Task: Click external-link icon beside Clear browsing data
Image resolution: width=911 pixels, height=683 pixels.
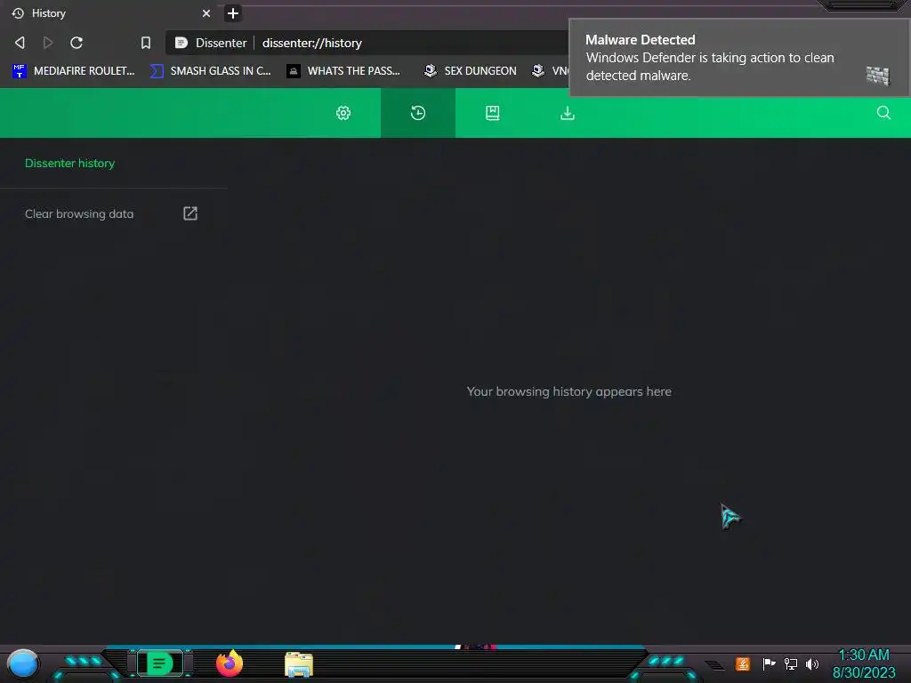Action: point(190,213)
